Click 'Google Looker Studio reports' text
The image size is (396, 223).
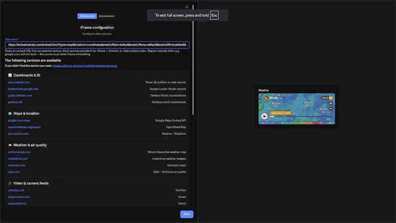point(168,89)
